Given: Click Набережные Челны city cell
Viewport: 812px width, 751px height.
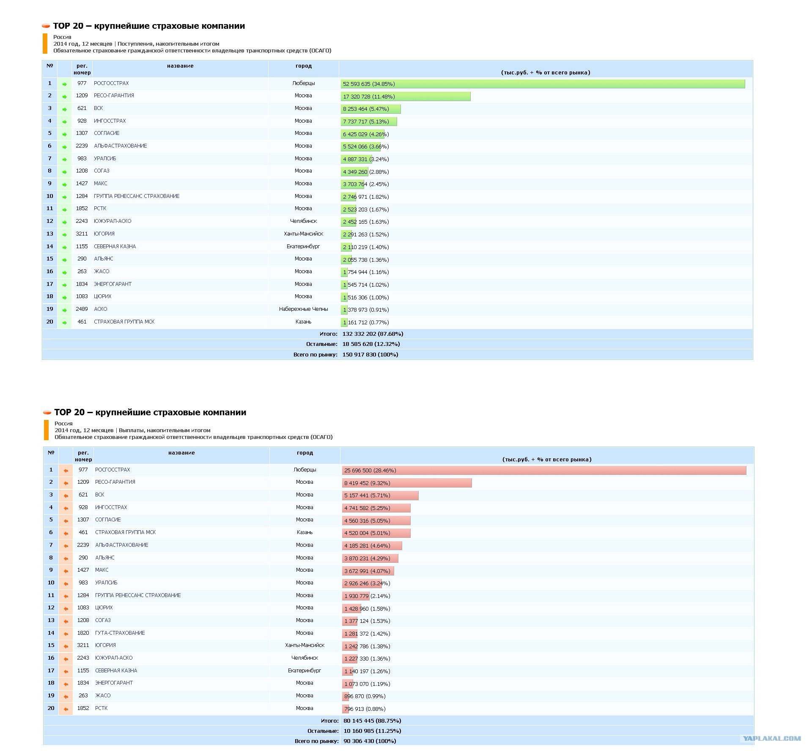Looking at the screenshot, I should click(303, 309).
